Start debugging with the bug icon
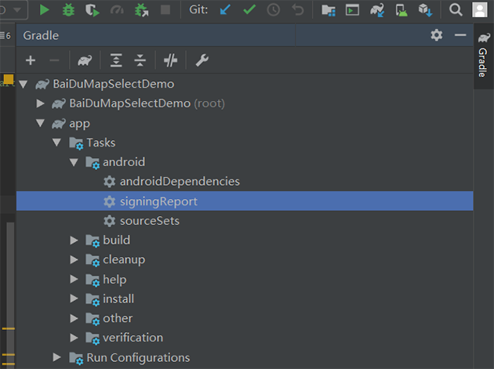494x369 pixels. click(x=68, y=10)
